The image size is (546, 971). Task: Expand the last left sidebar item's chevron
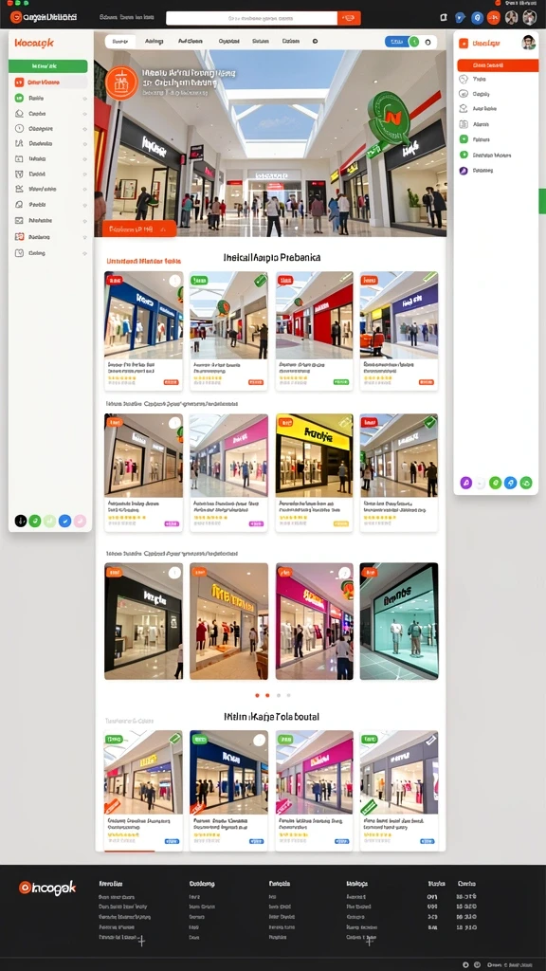point(84,253)
